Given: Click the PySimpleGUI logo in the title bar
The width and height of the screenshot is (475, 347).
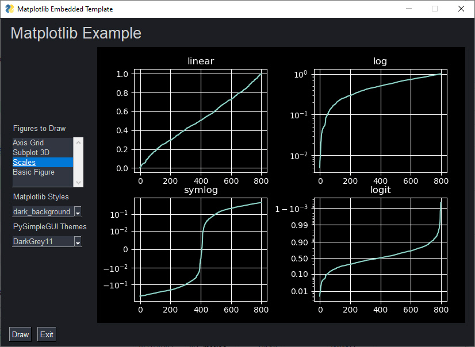Looking at the screenshot, I should 9,9.
